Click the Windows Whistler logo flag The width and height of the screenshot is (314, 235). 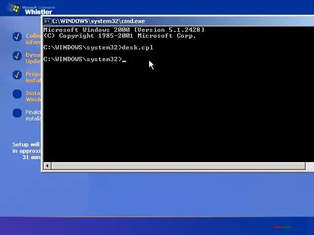[14, 8]
